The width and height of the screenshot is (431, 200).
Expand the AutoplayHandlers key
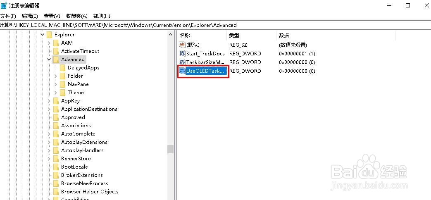click(49, 150)
